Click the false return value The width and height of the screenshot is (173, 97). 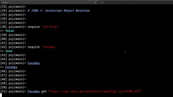(x=10, y=31)
